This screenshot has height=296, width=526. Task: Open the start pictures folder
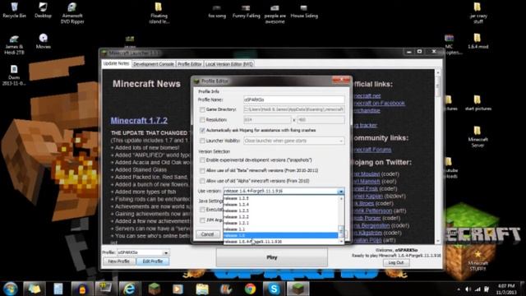click(478, 103)
